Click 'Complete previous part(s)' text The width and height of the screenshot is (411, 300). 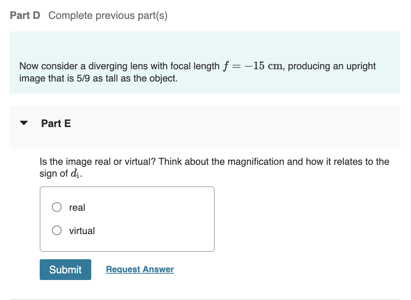pos(108,16)
